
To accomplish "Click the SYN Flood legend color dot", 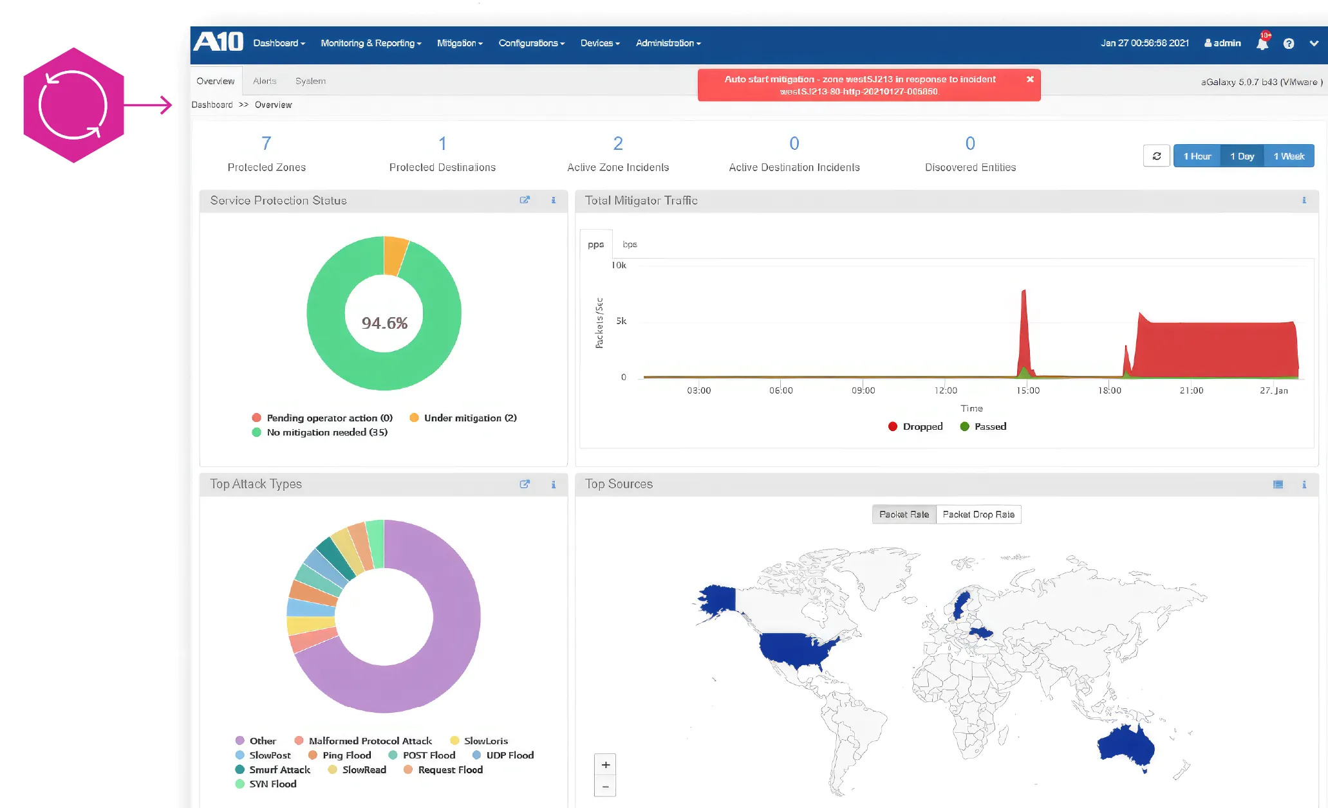I will point(240,784).
